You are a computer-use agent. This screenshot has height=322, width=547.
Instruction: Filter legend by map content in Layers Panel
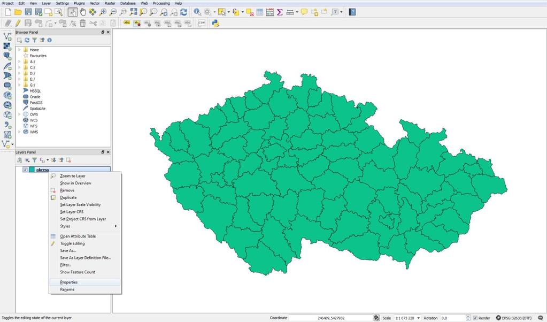point(34,160)
